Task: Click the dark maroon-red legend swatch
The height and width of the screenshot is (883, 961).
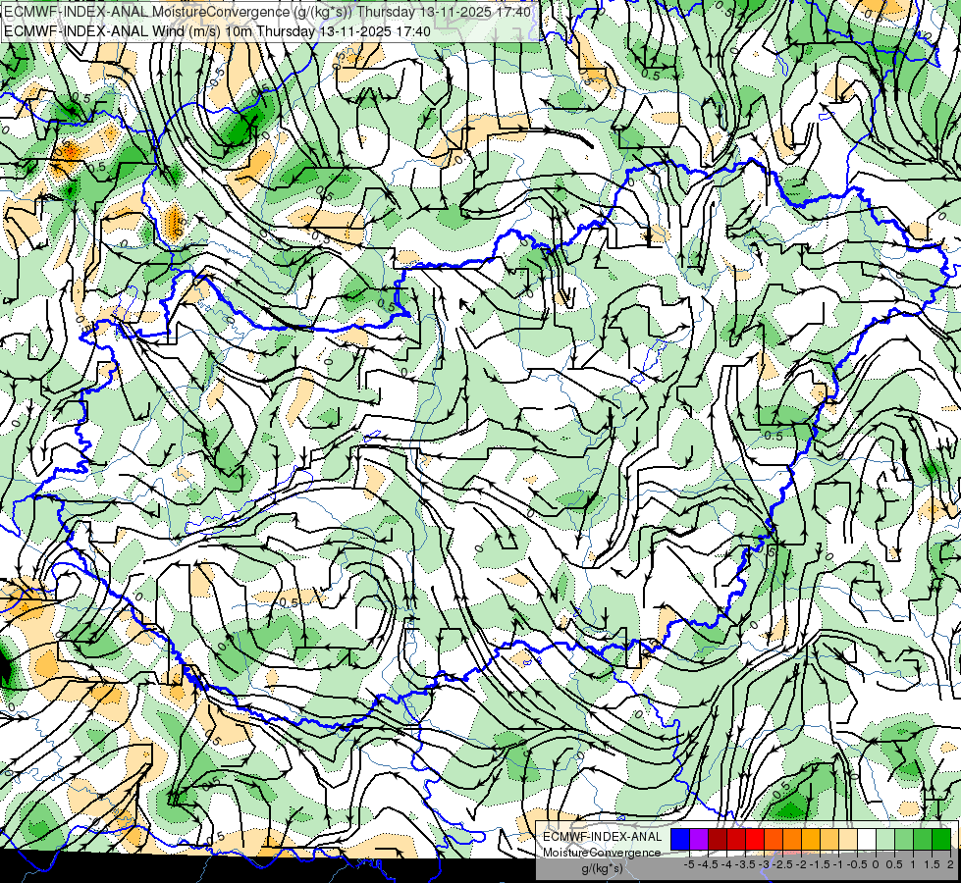Action: click(x=718, y=840)
